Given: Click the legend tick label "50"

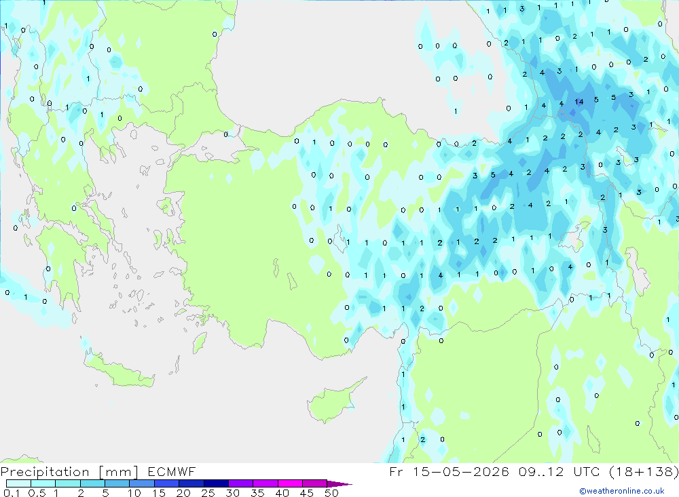Looking at the screenshot, I should point(331,493).
